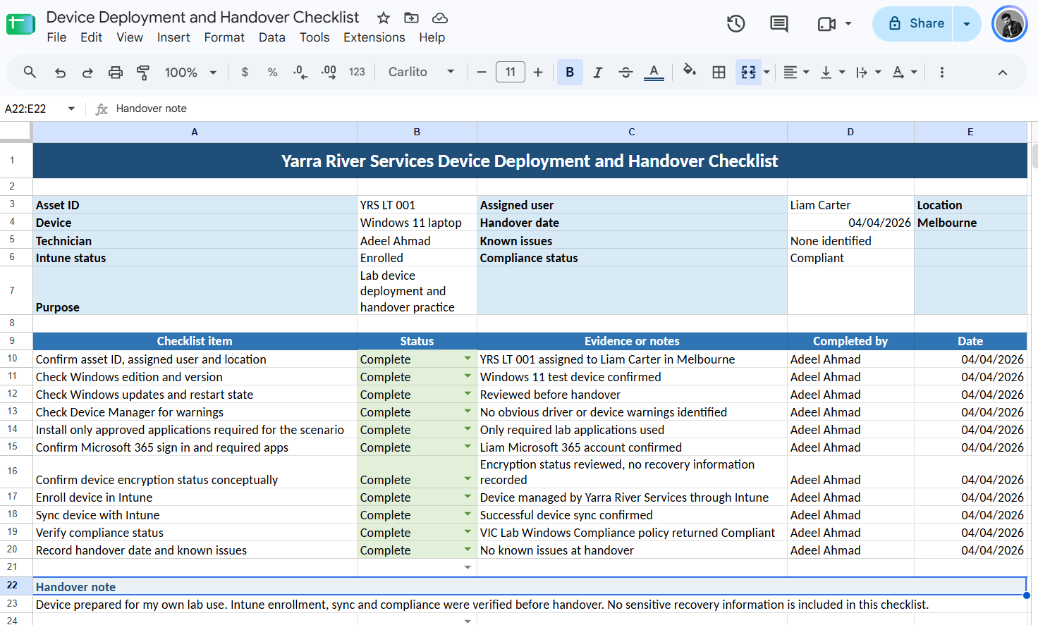The width and height of the screenshot is (1038, 625).
Task: Expand merge cells options arrow
Action: tap(767, 72)
